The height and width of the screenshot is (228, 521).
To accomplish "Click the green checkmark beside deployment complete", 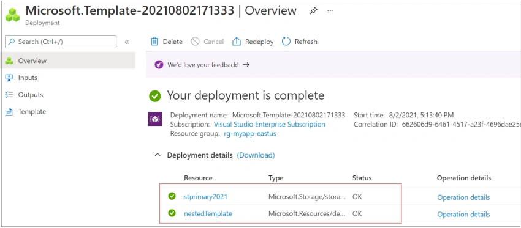I will coord(155,96).
